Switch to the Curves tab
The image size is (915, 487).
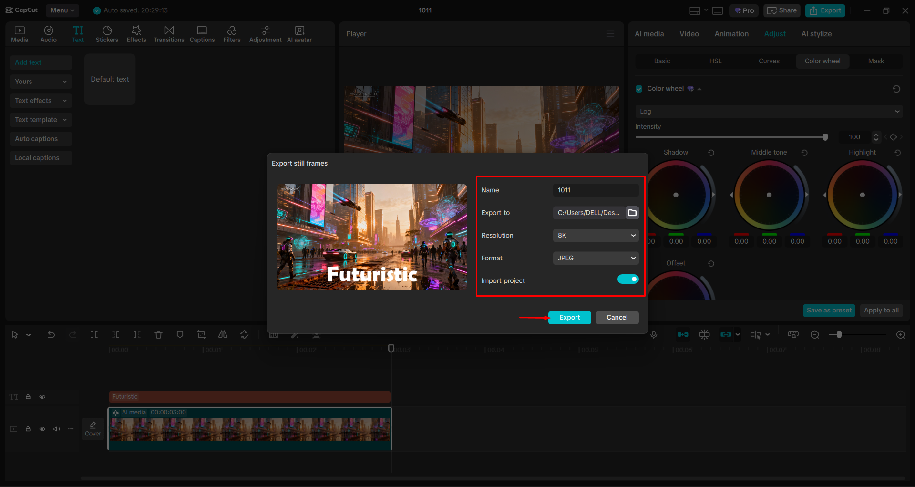point(769,61)
